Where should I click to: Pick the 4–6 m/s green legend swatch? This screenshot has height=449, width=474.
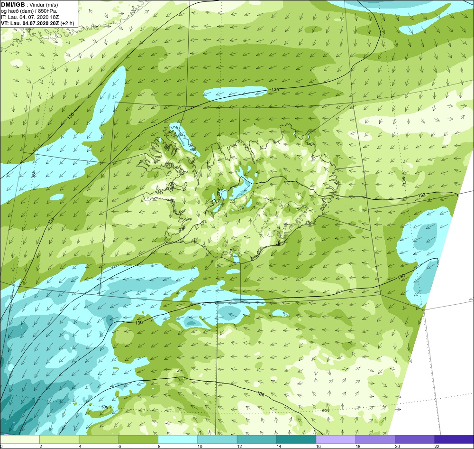(99, 439)
